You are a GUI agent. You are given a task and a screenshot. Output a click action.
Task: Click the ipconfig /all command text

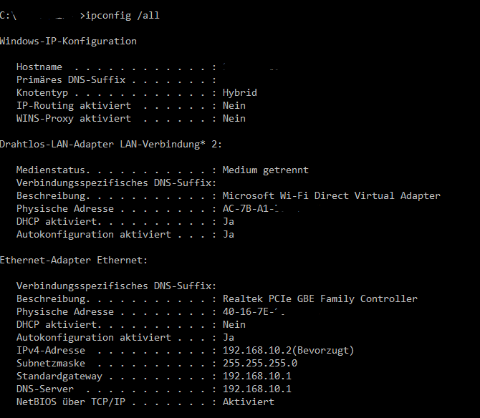123,16
